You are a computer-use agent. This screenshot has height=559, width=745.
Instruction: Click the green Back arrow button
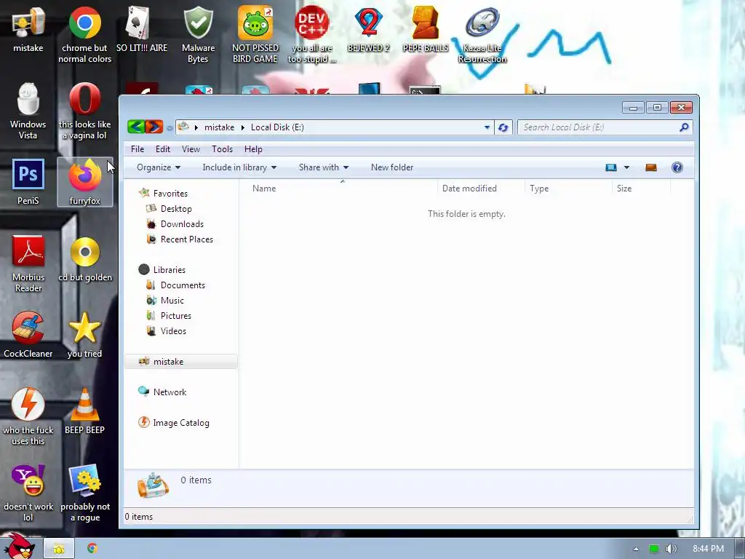(x=136, y=127)
